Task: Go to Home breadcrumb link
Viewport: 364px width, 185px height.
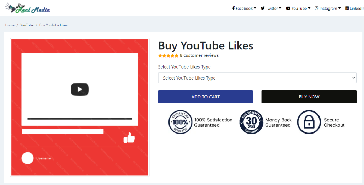Action: (x=10, y=25)
